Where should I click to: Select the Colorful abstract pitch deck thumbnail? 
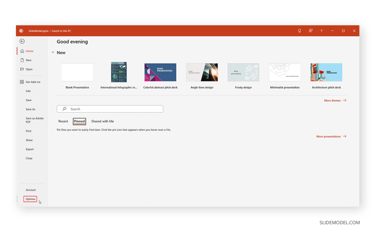coord(160,72)
